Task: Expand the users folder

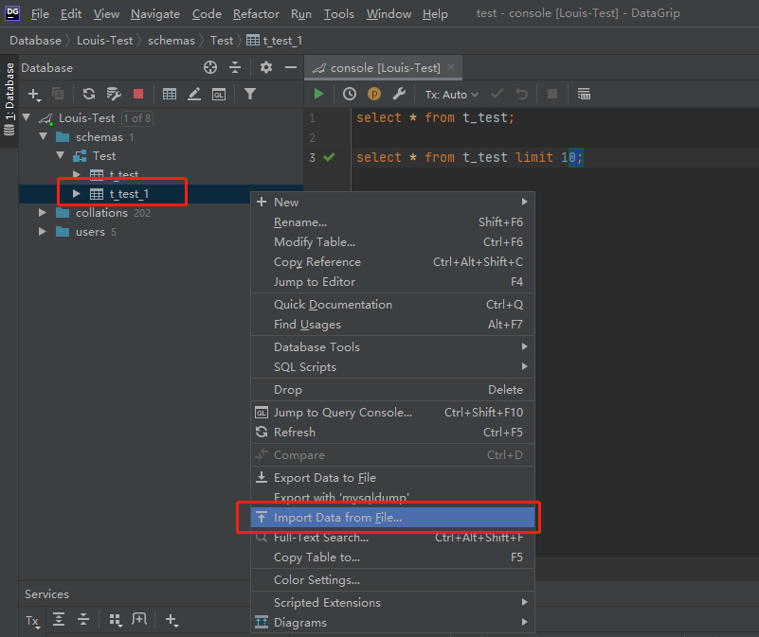Action: coord(43,231)
